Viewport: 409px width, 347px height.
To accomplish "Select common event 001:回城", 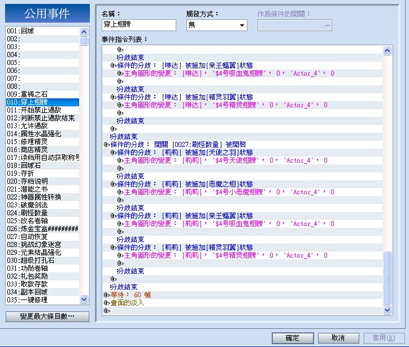I will (42, 31).
